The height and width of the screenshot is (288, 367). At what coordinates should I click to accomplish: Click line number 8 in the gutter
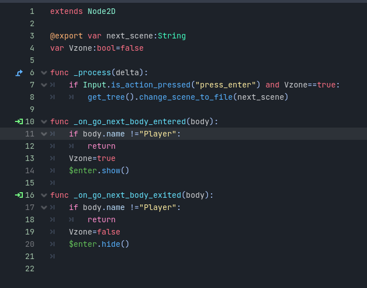(x=32, y=97)
